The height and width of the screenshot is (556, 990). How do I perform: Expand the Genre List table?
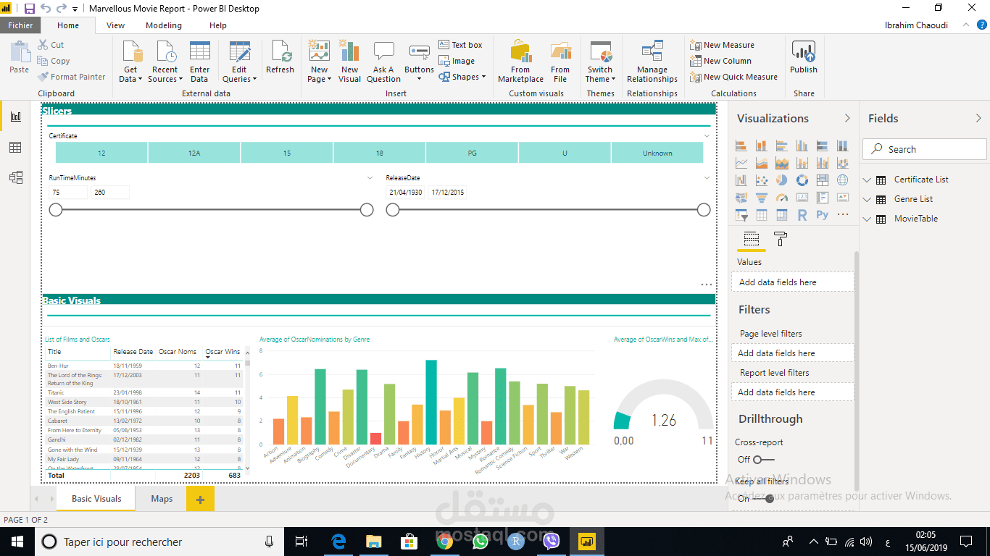pyautogui.click(x=868, y=199)
